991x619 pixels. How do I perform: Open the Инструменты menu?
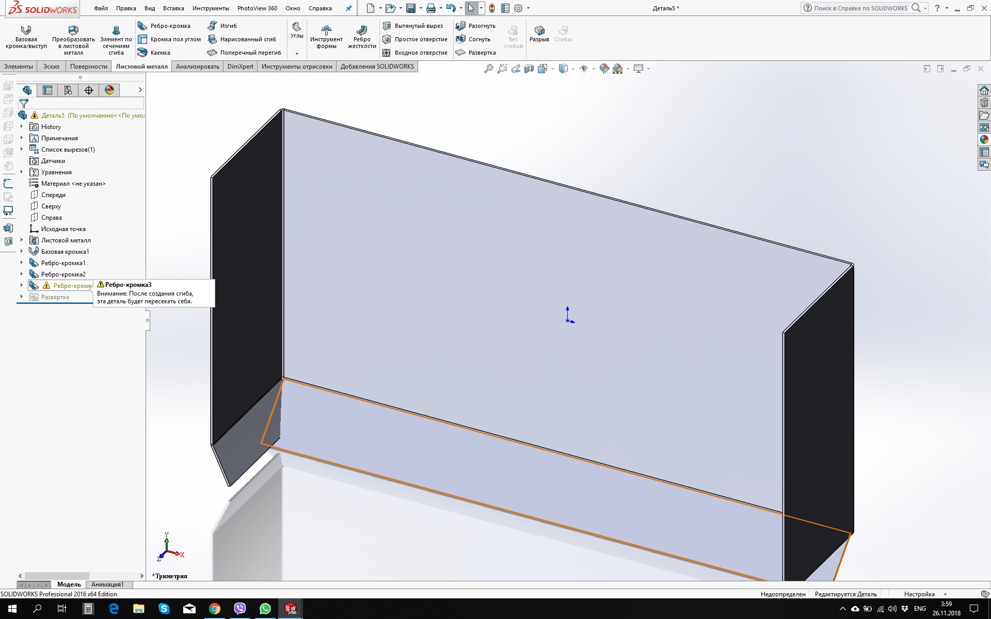coord(211,8)
